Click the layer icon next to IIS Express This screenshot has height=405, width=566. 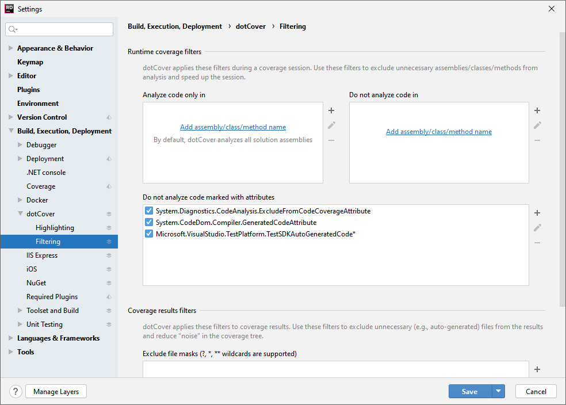pos(109,255)
